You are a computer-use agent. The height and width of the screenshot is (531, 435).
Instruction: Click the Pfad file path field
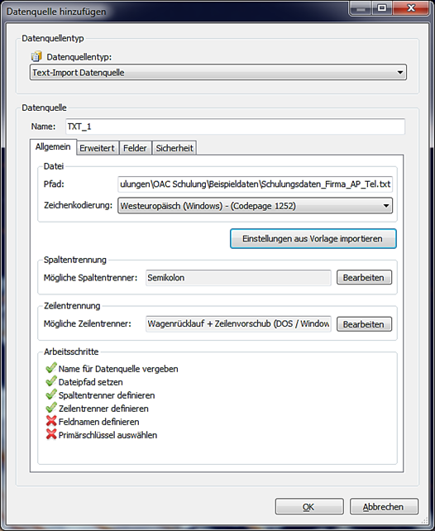pos(255,184)
